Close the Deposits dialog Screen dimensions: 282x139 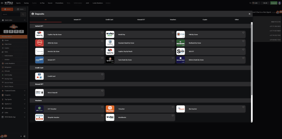tap(250, 14)
